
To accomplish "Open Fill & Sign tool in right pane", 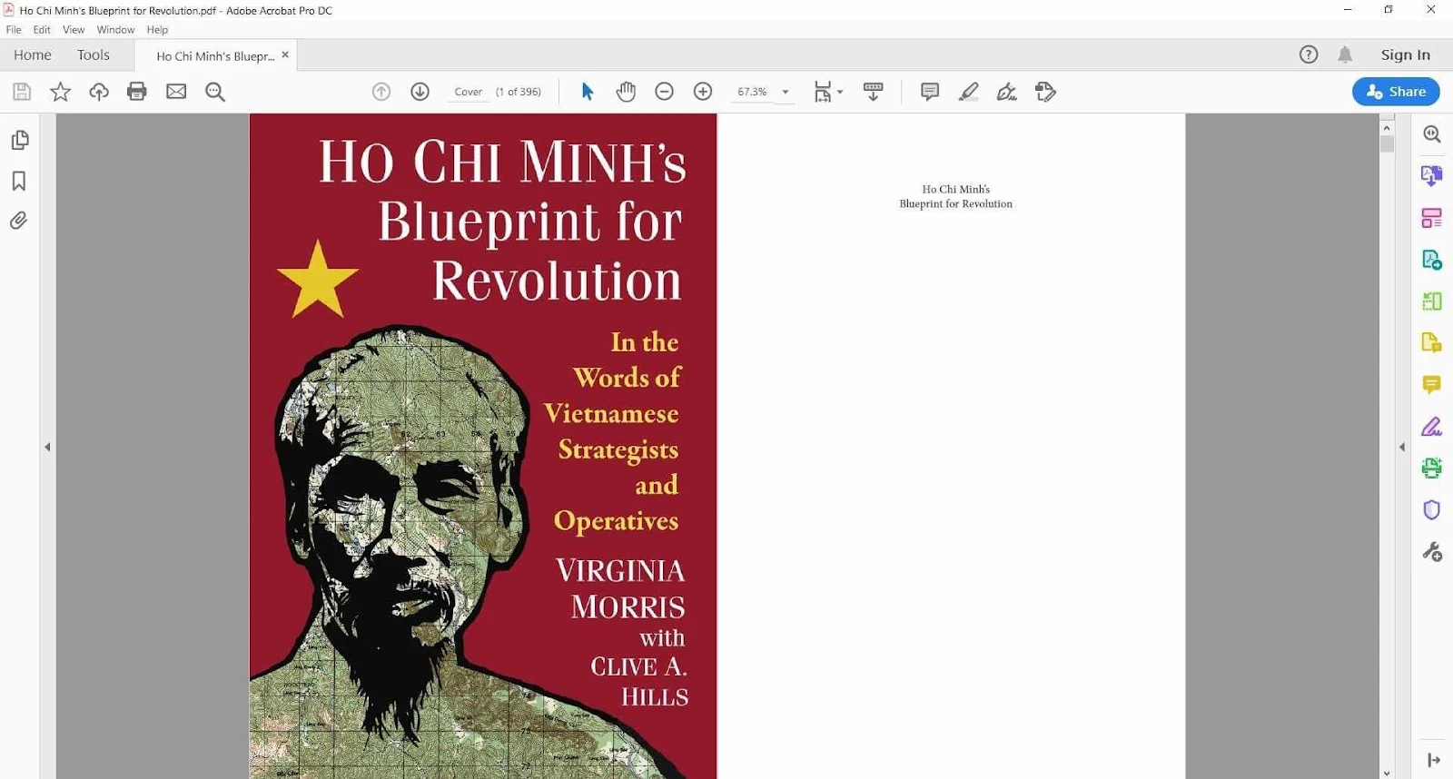I will (x=1432, y=426).
